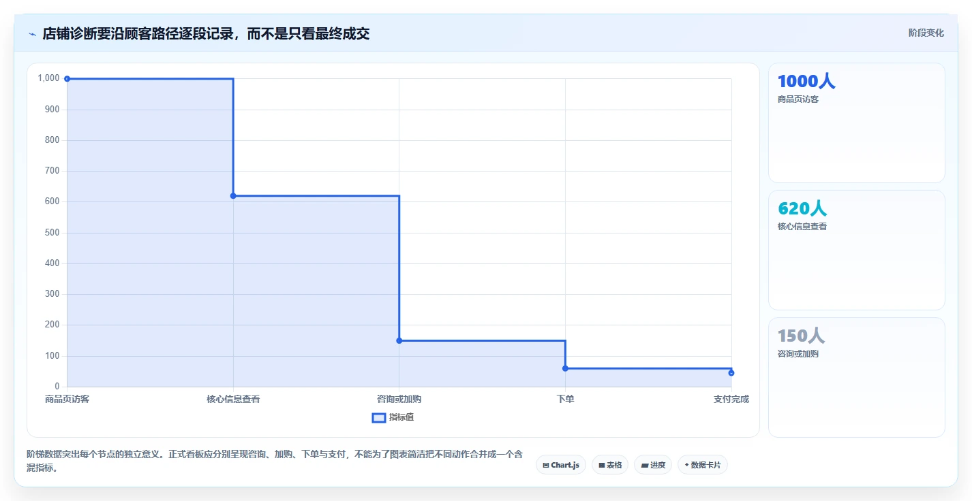
Task: Click the 100 y-axis tick label
Action: 52,356
